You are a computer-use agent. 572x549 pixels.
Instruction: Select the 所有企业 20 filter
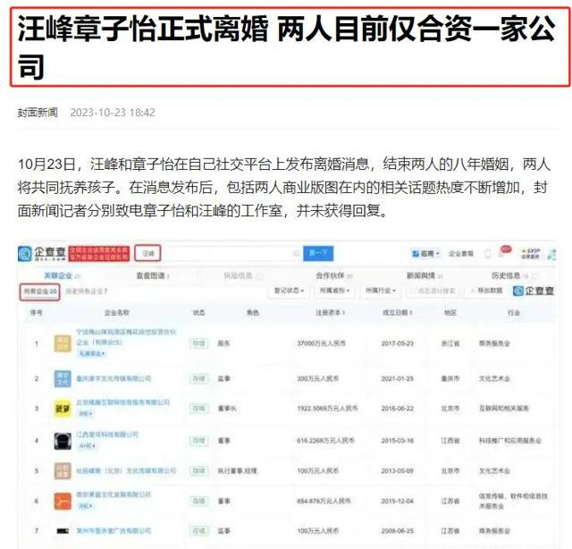pos(40,291)
